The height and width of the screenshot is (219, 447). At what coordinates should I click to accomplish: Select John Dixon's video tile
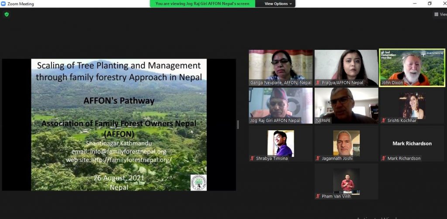tap(412, 67)
